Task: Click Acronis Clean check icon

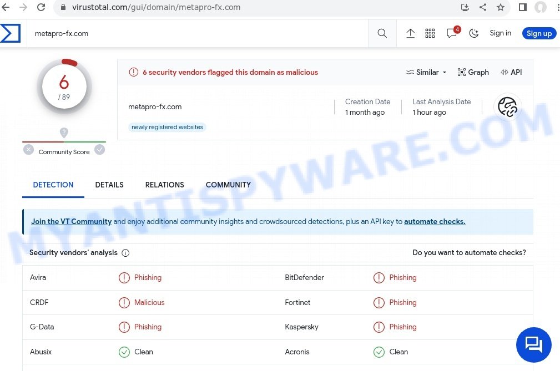Action: tap(379, 352)
